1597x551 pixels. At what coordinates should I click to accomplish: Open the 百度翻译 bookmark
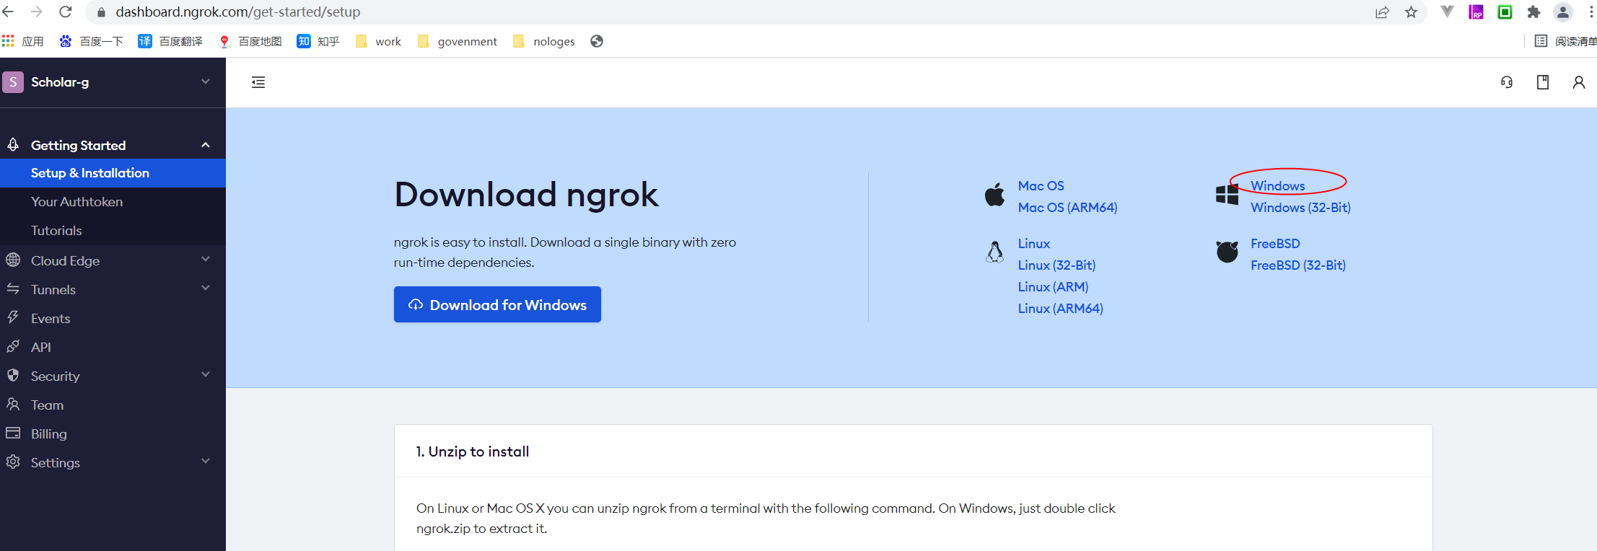click(170, 41)
